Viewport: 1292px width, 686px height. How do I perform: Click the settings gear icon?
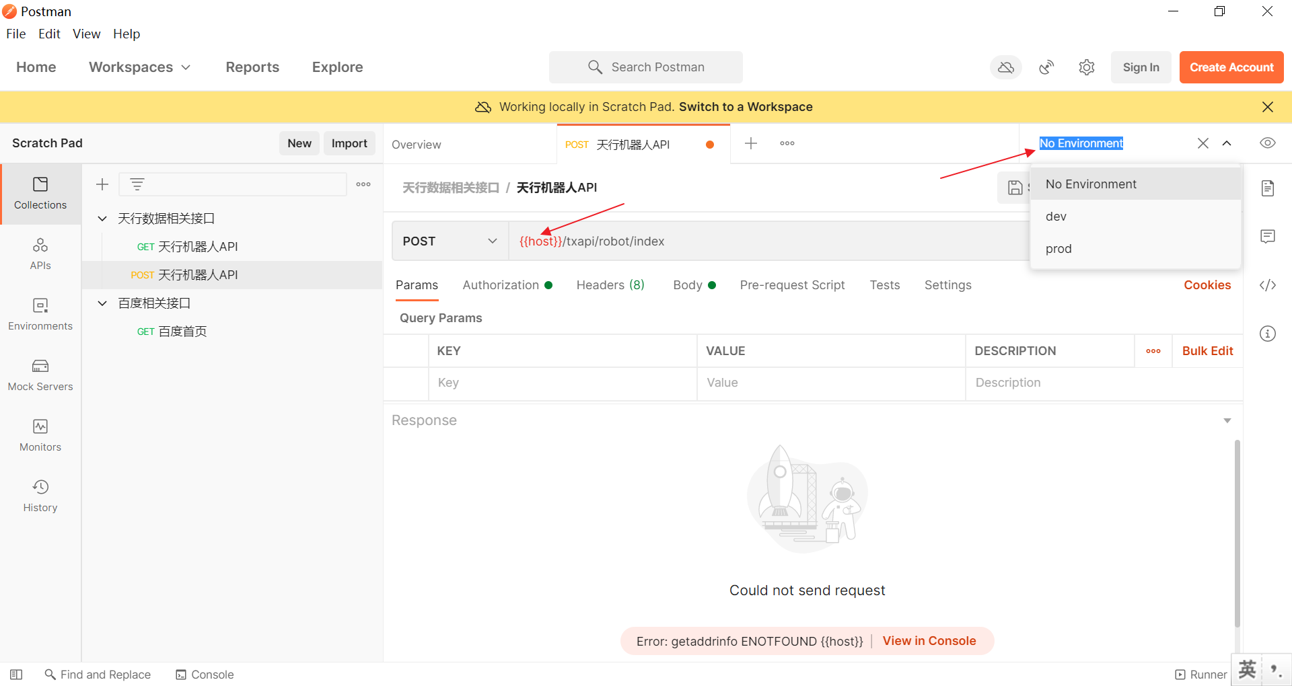tap(1086, 67)
